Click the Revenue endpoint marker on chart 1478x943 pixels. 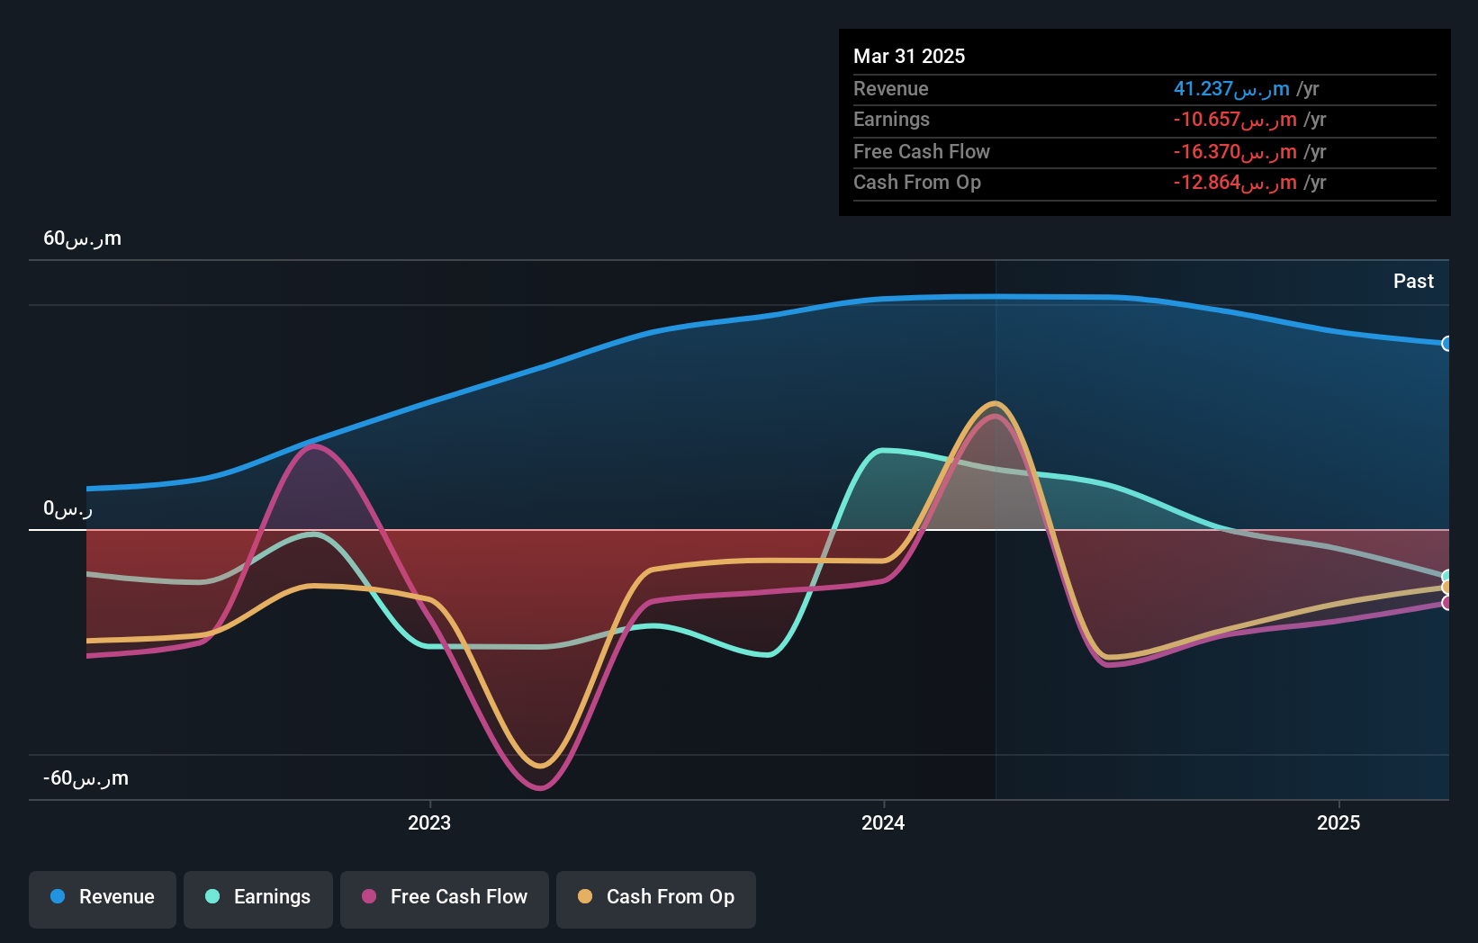[1447, 344]
